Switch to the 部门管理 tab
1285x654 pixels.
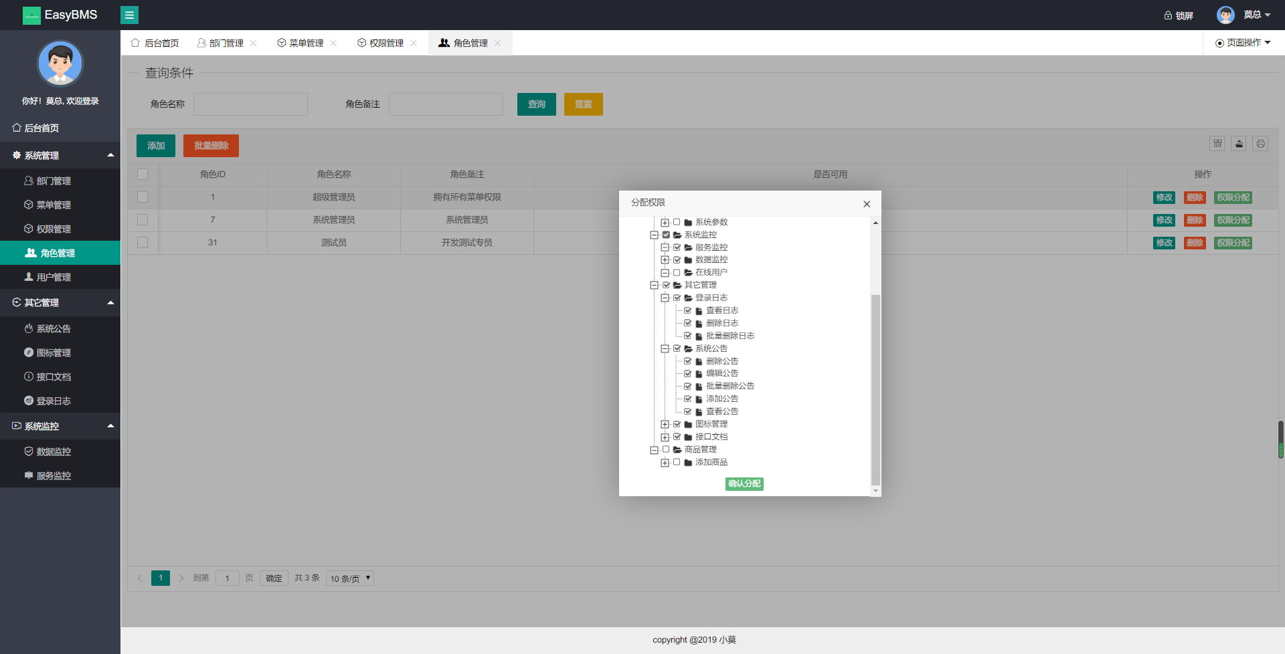[221, 43]
